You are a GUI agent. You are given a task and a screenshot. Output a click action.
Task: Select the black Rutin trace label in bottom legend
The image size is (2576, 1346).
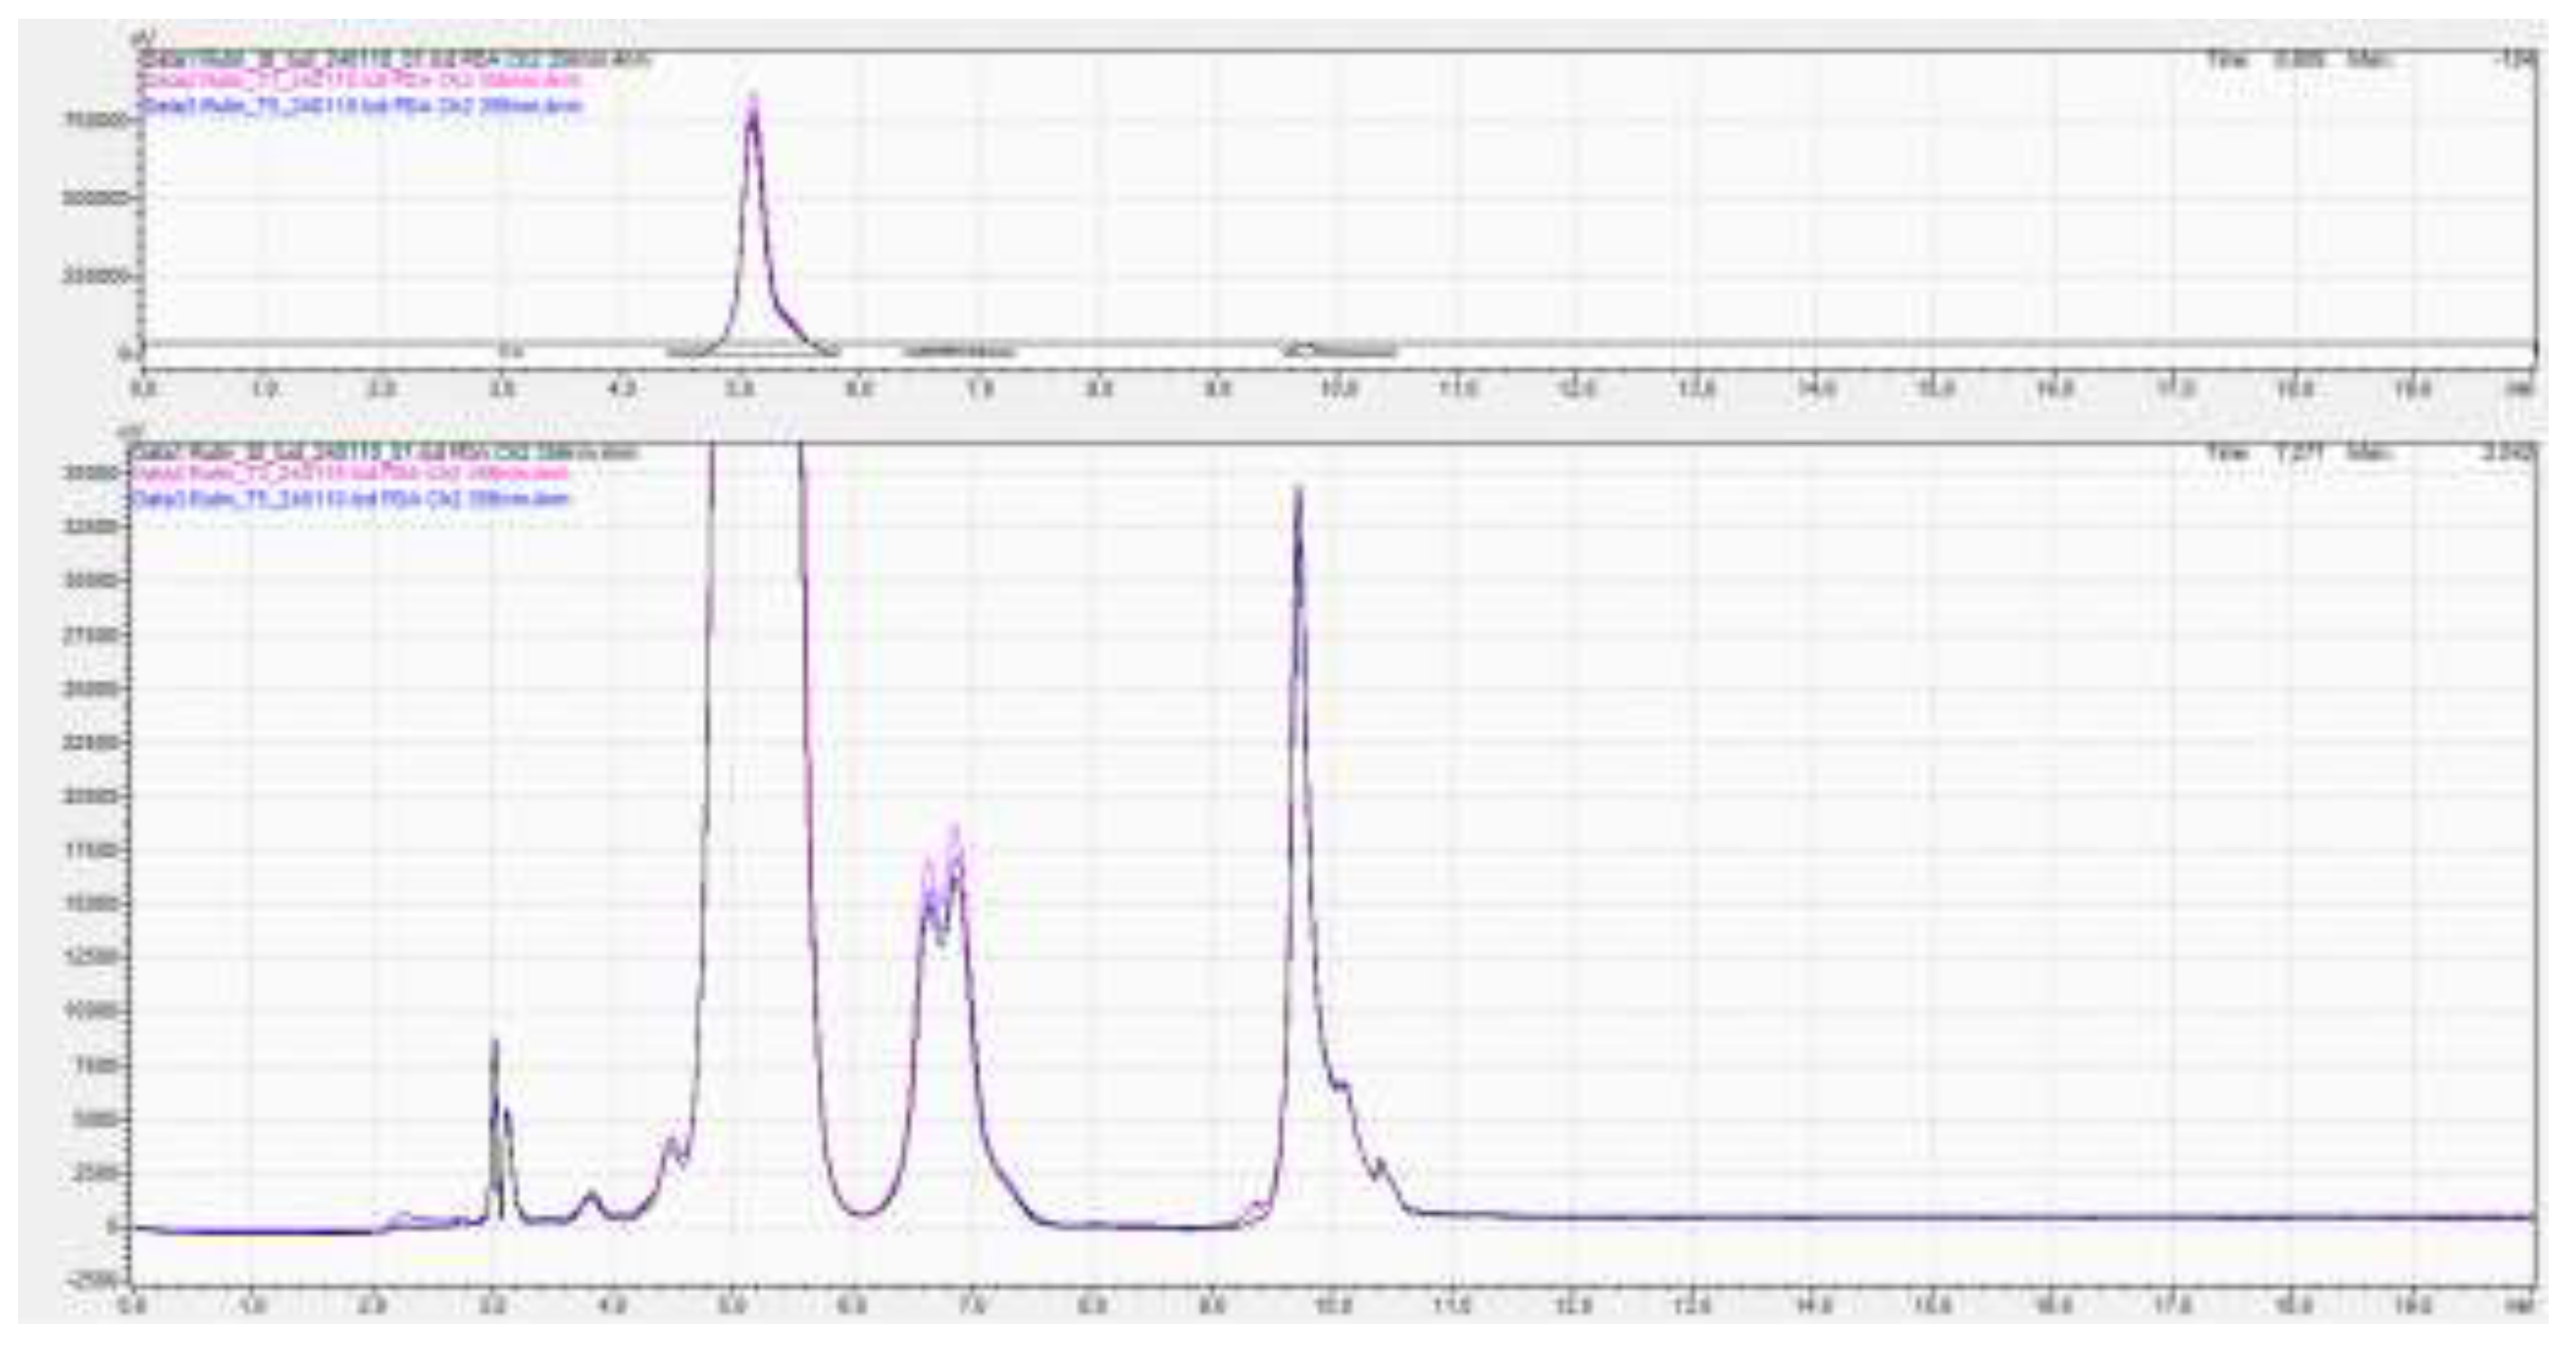390,455
